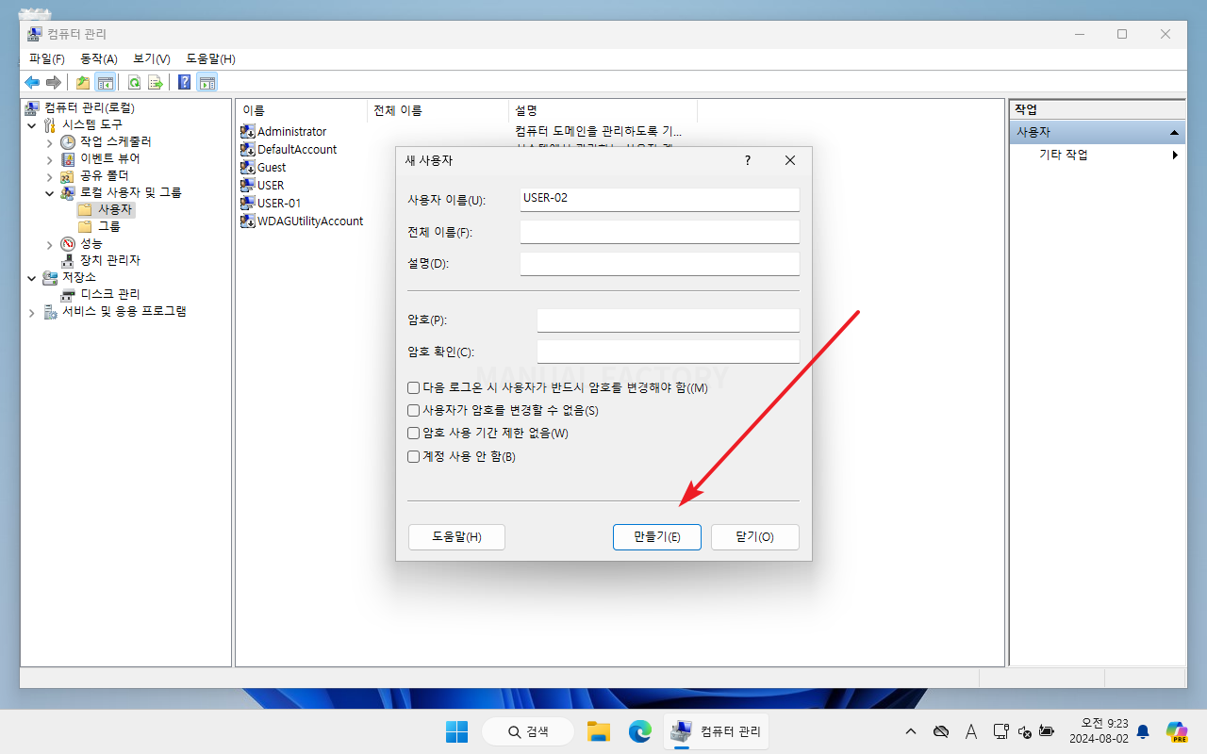Open the 기타 작업 submenu arrow

click(x=1175, y=155)
